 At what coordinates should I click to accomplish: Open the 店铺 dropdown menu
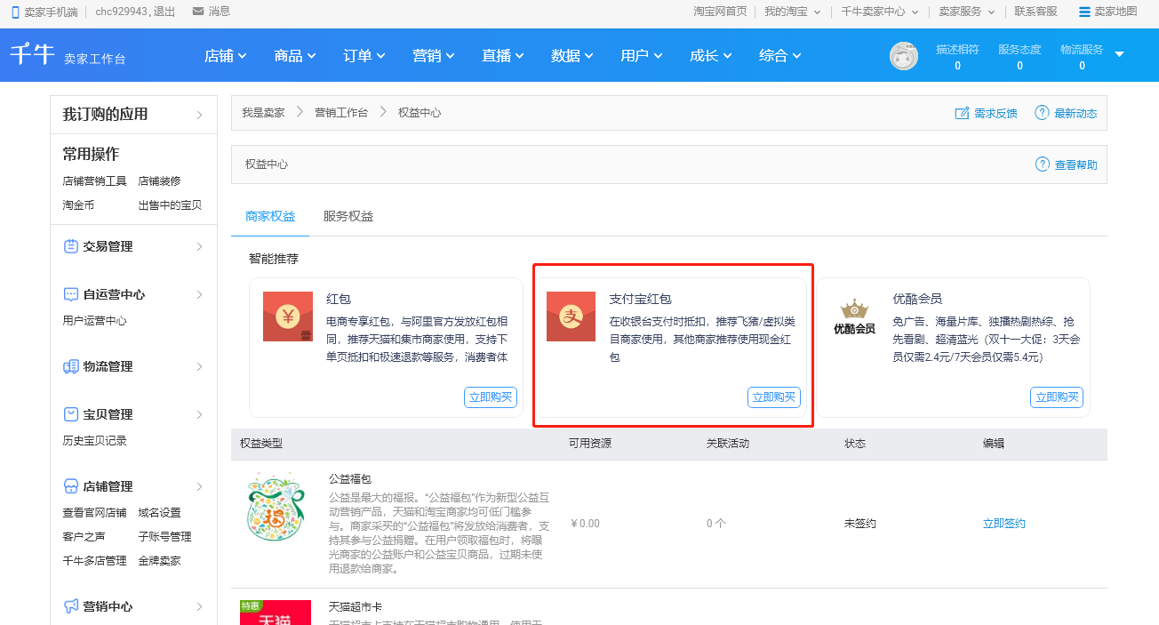(226, 55)
